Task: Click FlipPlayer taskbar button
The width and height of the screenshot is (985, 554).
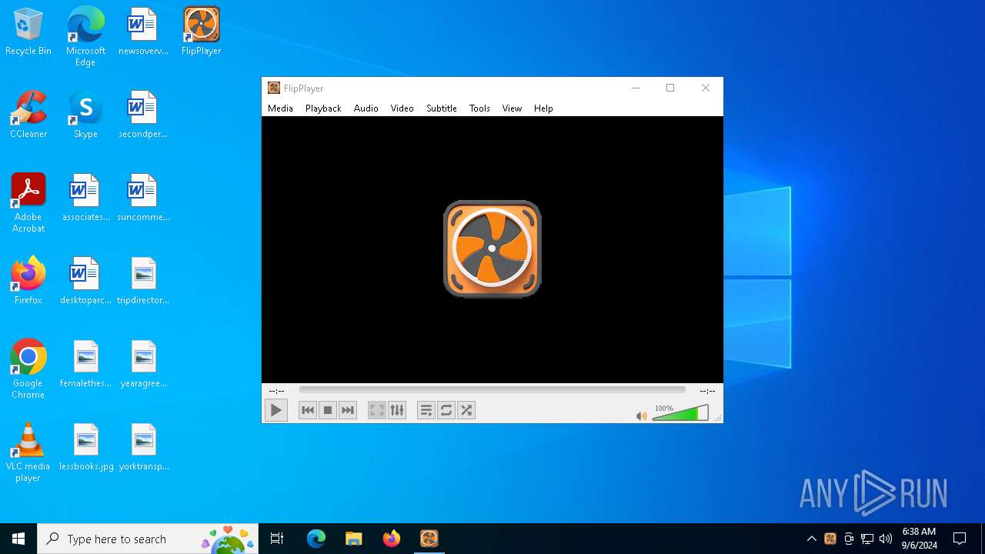Action: [429, 539]
